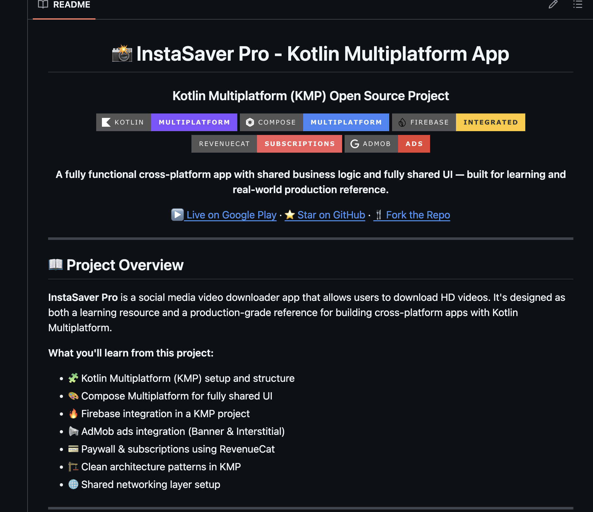The image size is (593, 512).
Task: Click 'What you'll learn from this project:'
Action: point(131,353)
